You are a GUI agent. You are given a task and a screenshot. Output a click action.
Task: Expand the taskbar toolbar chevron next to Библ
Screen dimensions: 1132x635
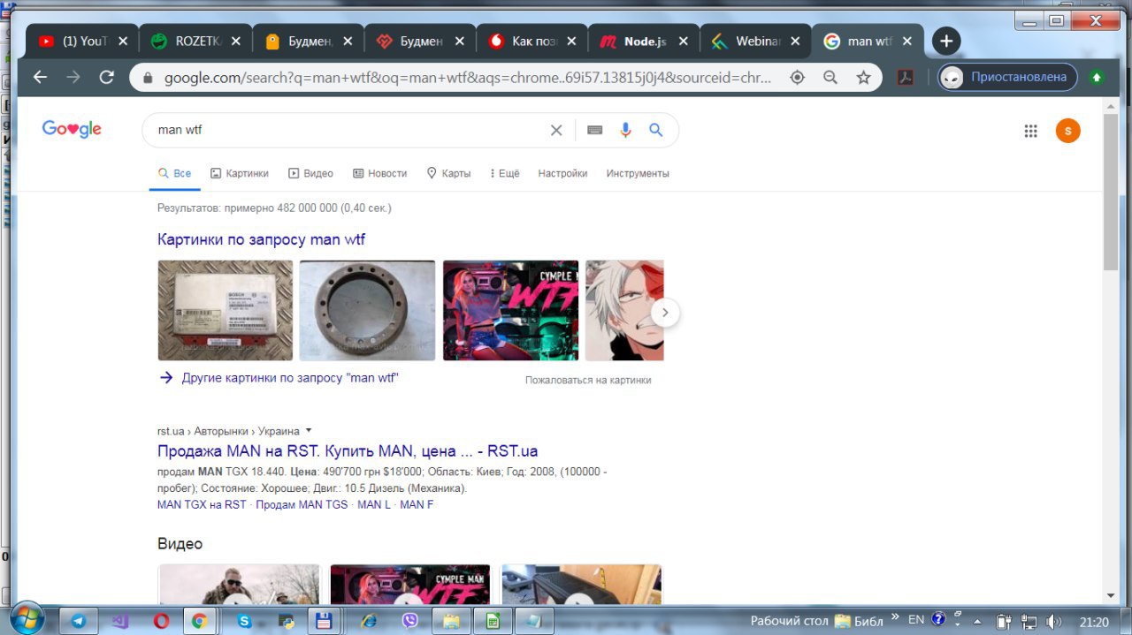[x=895, y=617]
